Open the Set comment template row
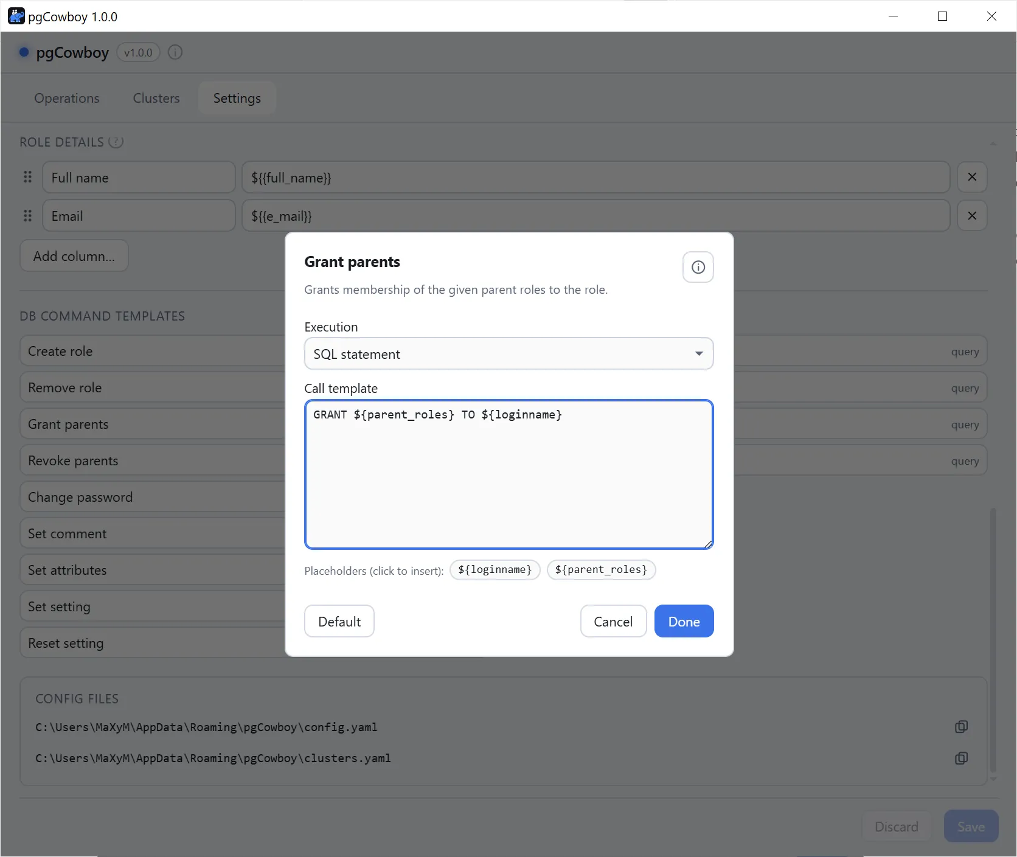Viewport: 1017px width, 857px height. coord(152,533)
